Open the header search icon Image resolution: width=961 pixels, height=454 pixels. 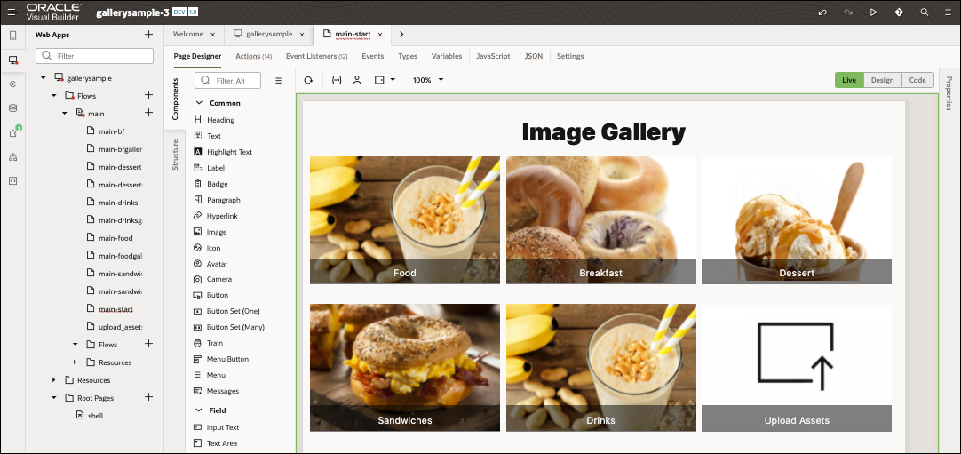pyautogui.click(x=925, y=12)
